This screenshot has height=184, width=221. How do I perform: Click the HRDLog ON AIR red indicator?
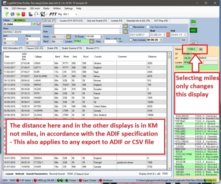tap(35, 180)
